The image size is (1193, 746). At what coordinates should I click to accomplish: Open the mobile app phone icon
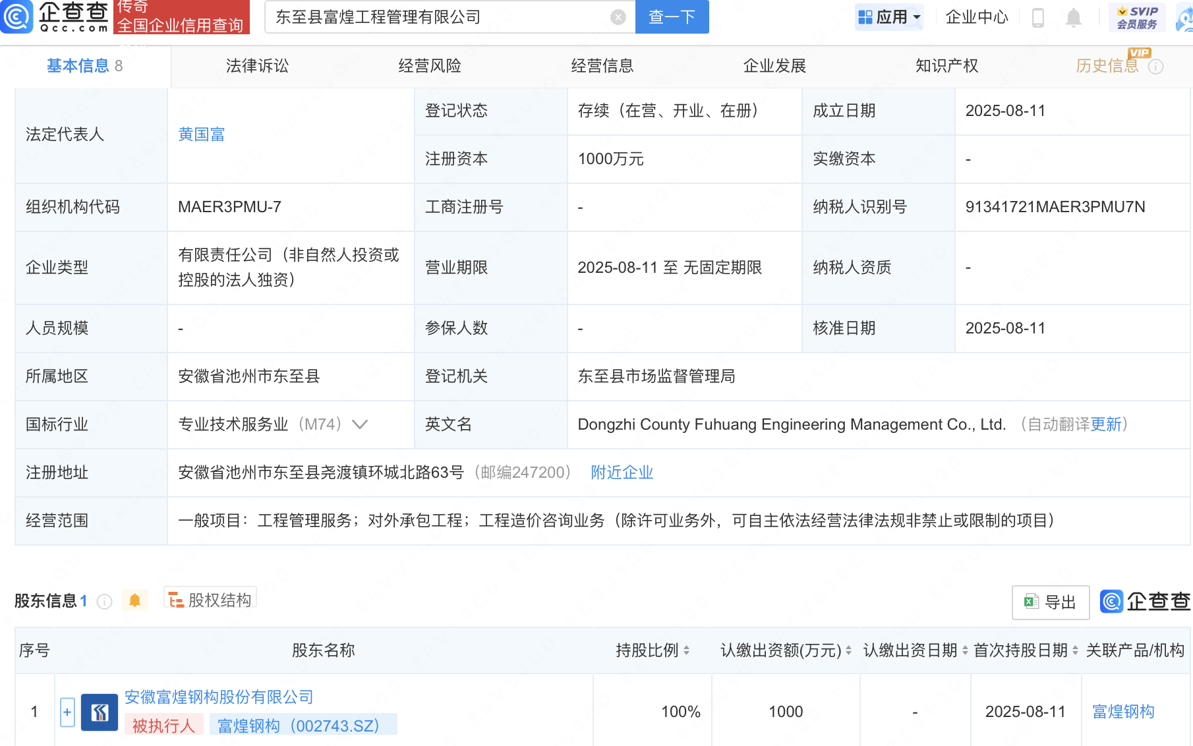(1037, 18)
